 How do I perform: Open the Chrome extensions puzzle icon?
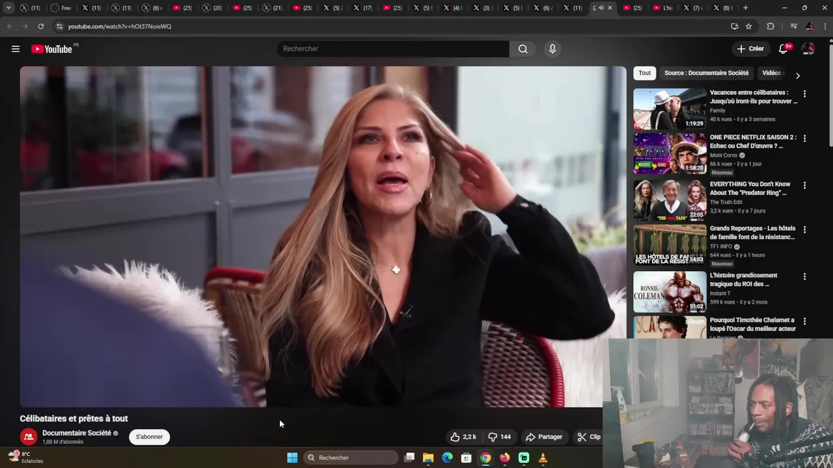771,26
